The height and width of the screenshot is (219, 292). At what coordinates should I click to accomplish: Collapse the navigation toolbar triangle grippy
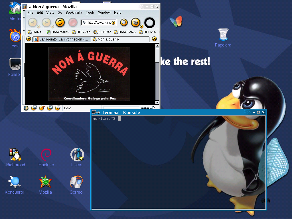coord(24,18)
